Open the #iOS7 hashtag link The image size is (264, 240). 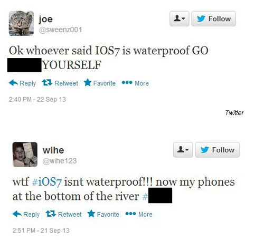(x=46, y=182)
